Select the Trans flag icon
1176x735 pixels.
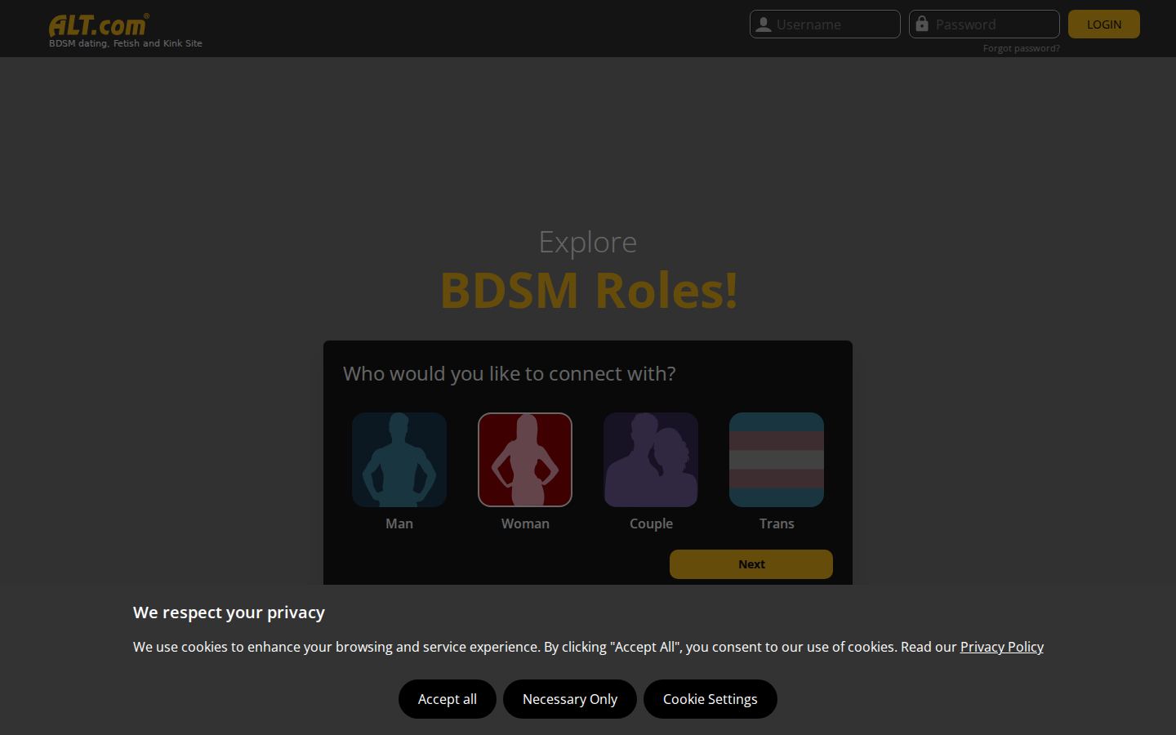point(777,460)
